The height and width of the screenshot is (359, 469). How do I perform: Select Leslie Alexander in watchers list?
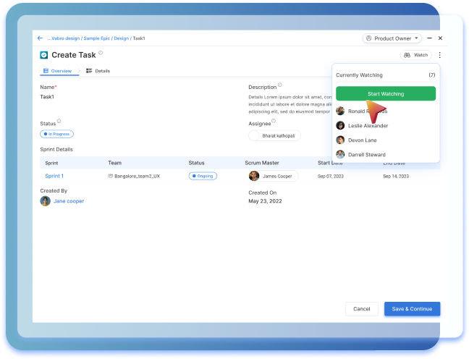[368, 126]
